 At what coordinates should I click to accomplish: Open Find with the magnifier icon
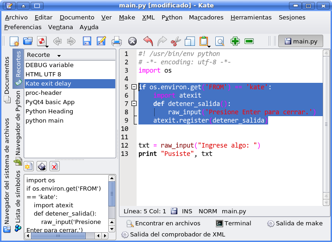(219, 41)
